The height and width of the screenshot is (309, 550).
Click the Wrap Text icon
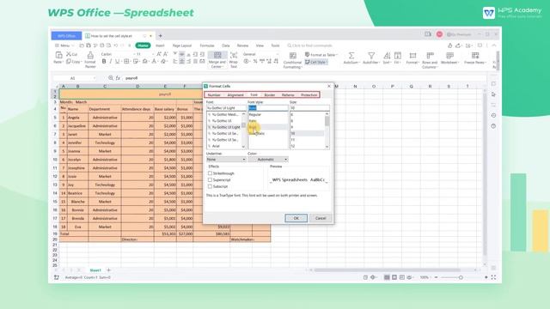[x=234, y=55]
